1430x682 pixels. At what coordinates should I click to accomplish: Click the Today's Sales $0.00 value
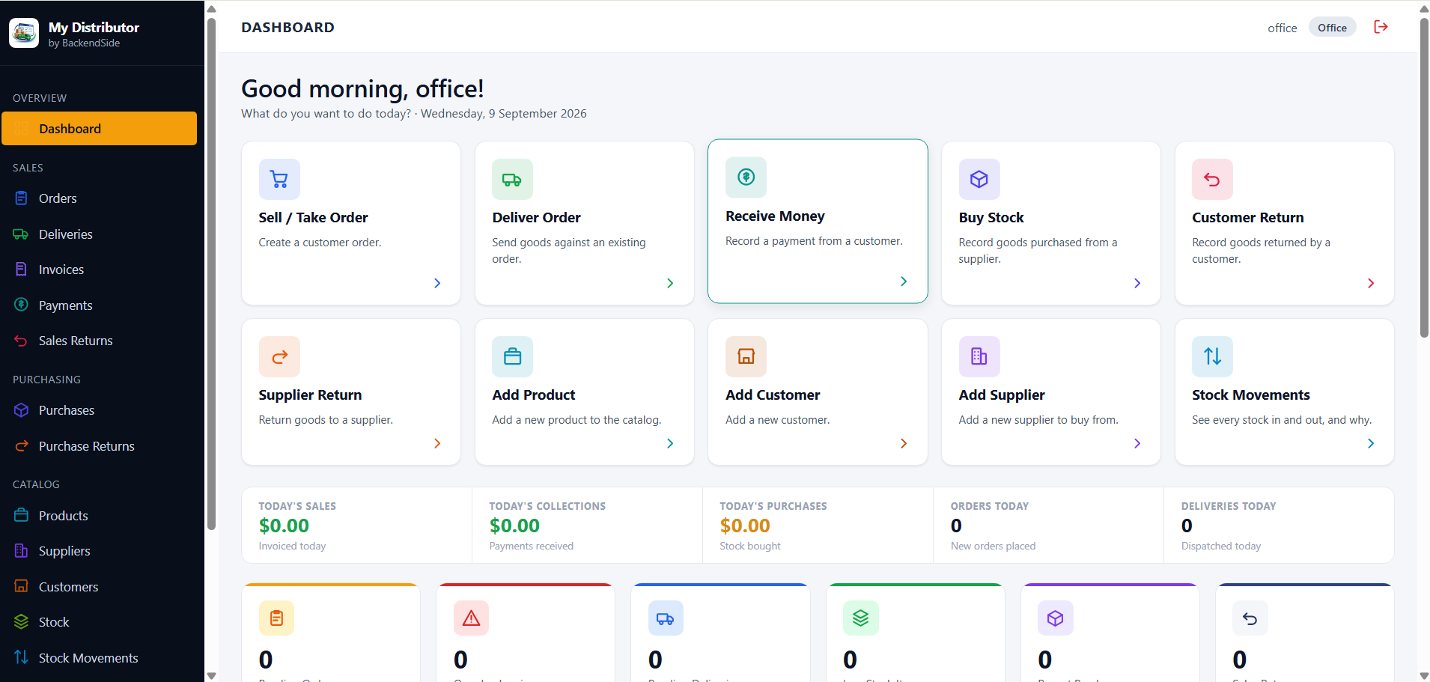pyautogui.click(x=284, y=526)
